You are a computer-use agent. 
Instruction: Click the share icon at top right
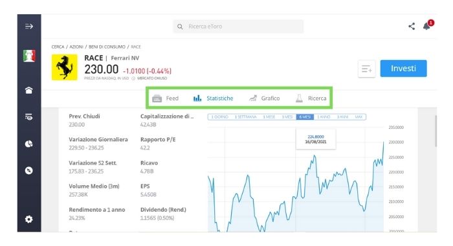pyautogui.click(x=412, y=27)
